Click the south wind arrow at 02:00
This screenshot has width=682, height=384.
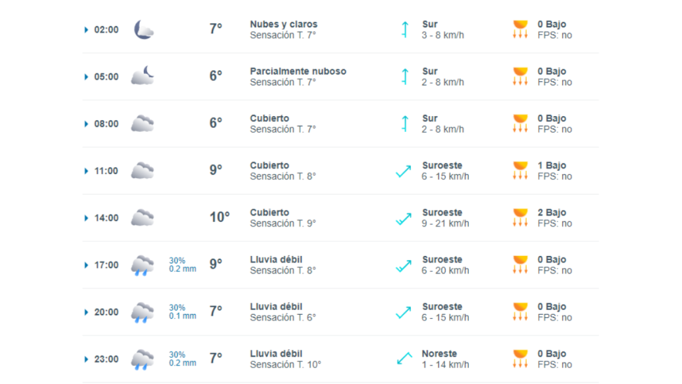click(405, 29)
